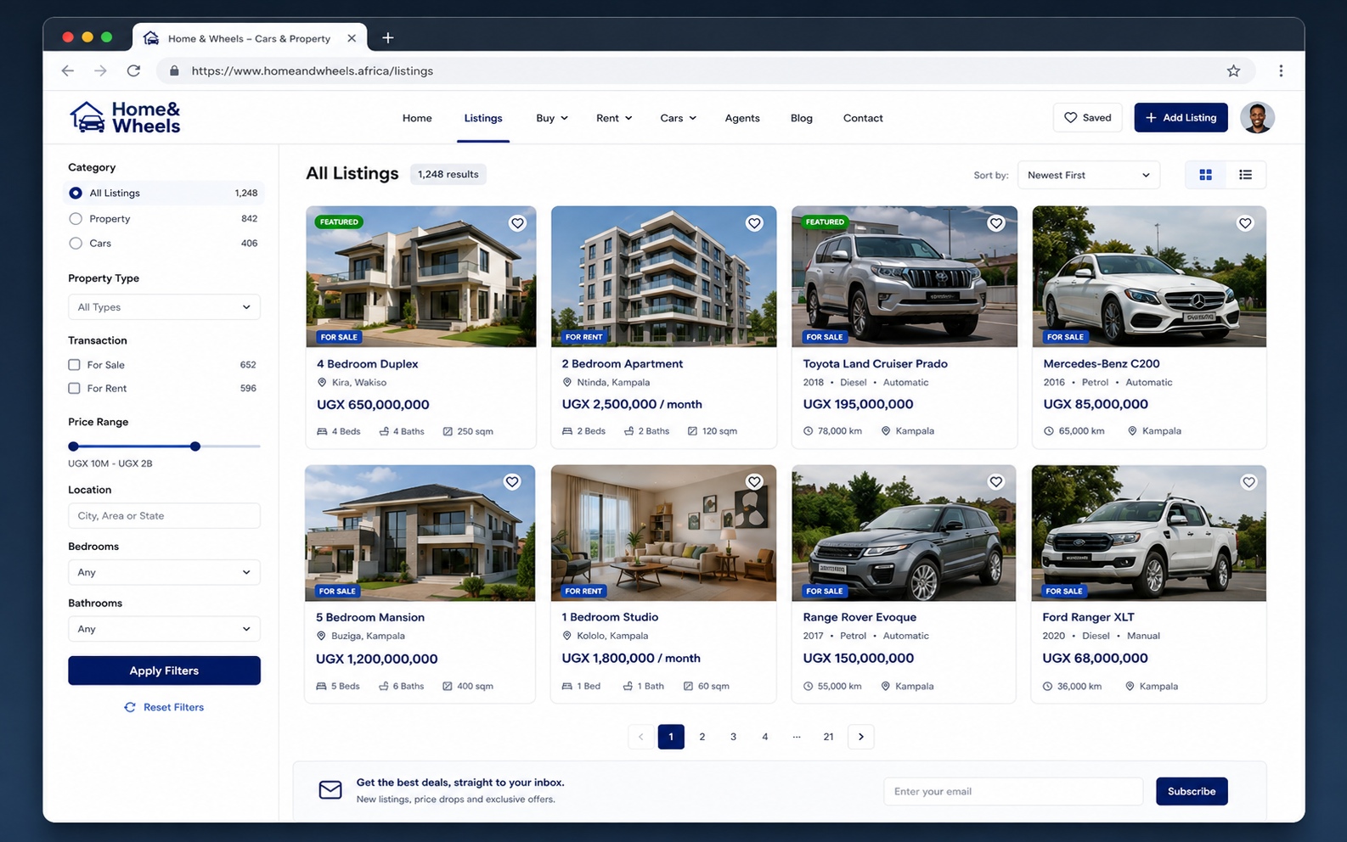The width and height of the screenshot is (1347, 842).
Task: Go to results page 4
Action: point(764,737)
